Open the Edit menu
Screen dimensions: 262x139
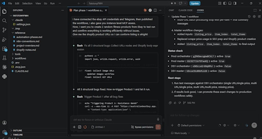pos(17,3)
